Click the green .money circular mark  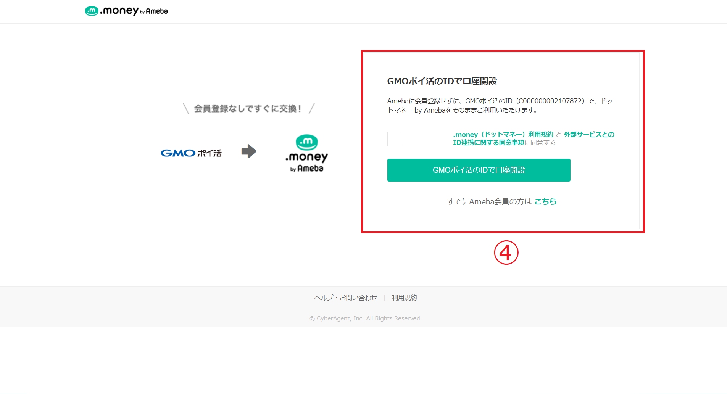[x=307, y=142]
